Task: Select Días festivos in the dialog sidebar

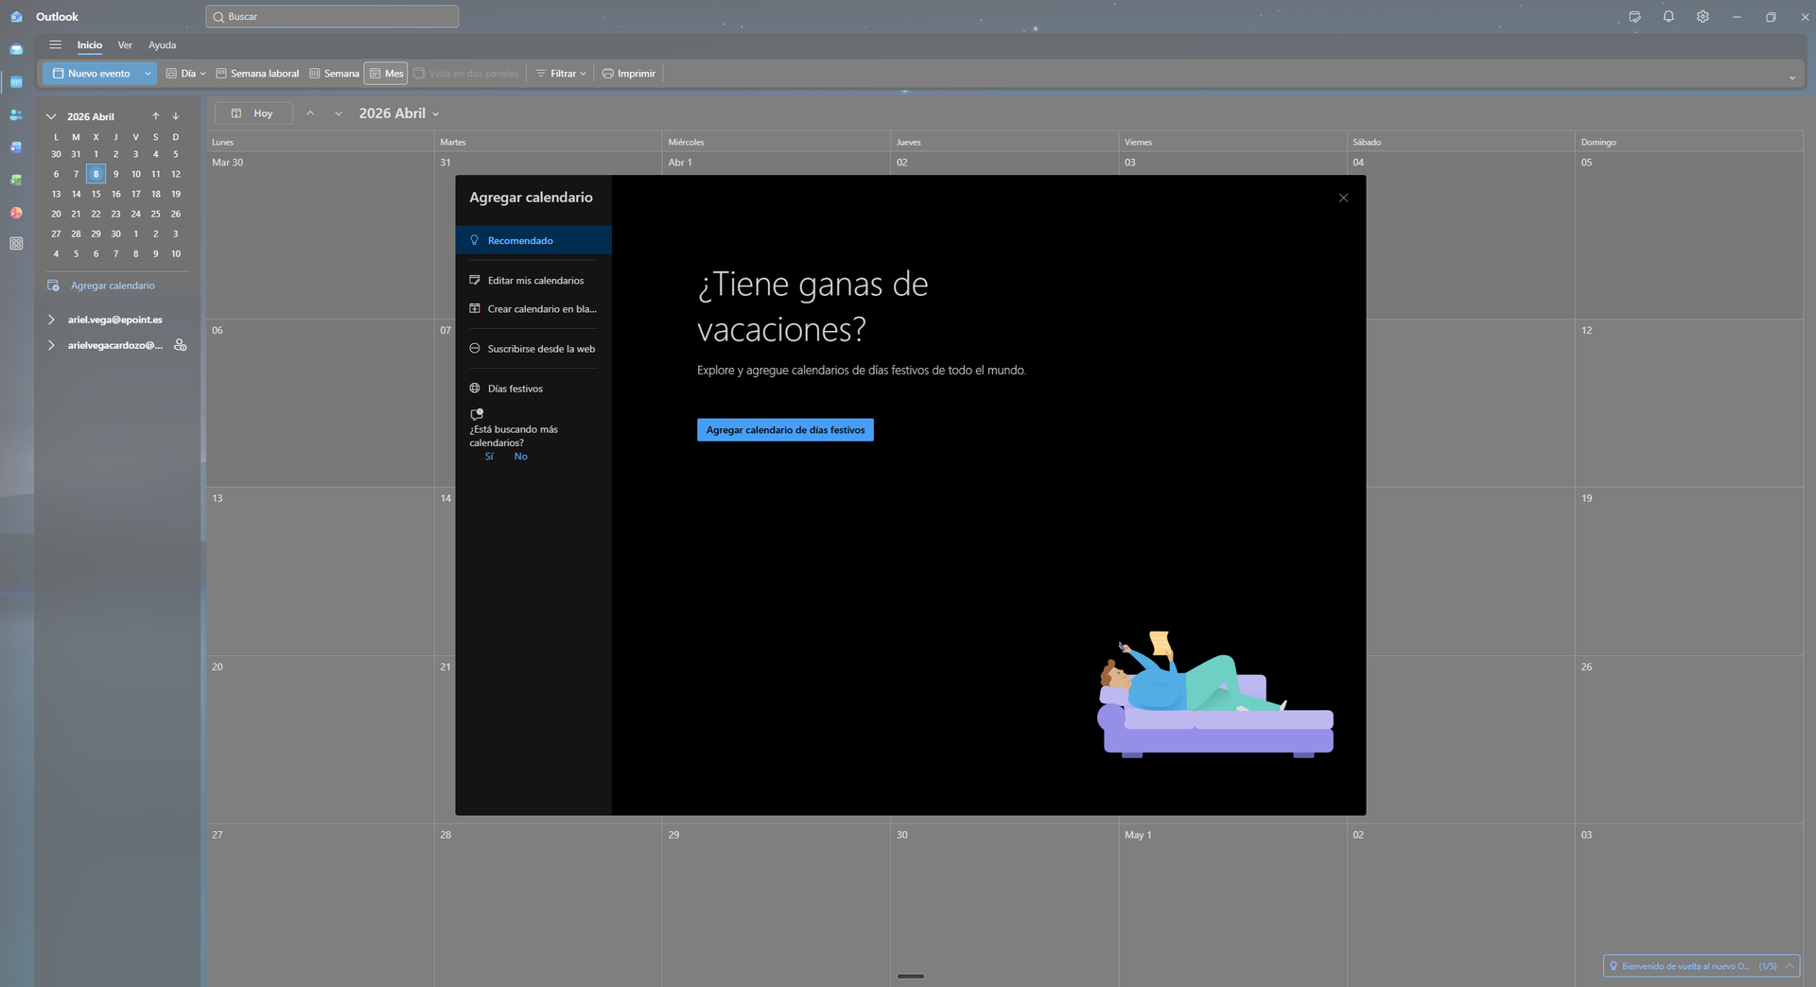Action: click(x=515, y=389)
